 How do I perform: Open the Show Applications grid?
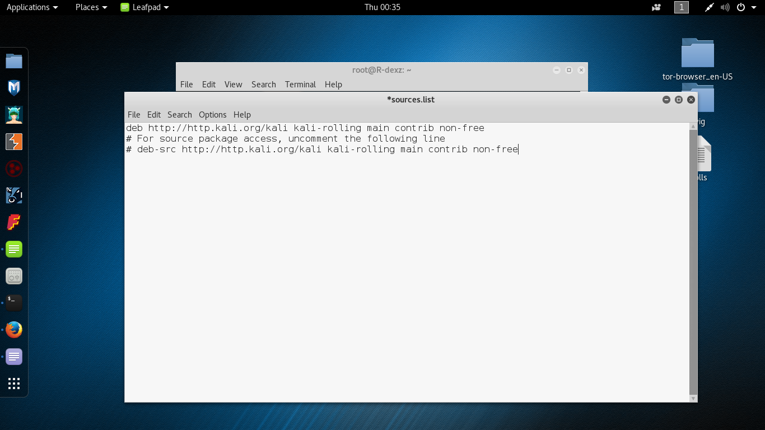click(13, 384)
